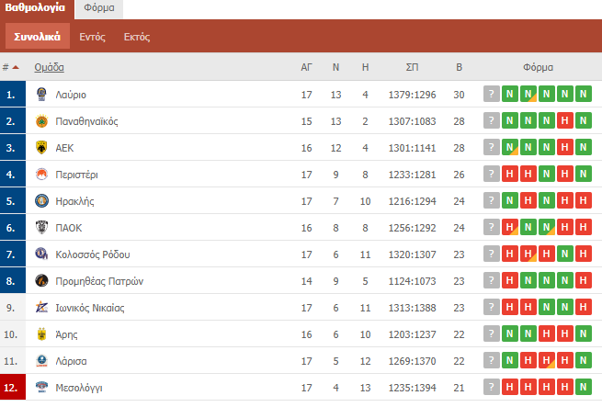Click the ΠΑΟΚ team crest icon
This screenshot has height=407, width=602.
[41, 227]
